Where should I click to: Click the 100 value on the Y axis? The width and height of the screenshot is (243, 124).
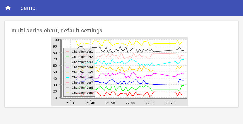click(56, 40)
